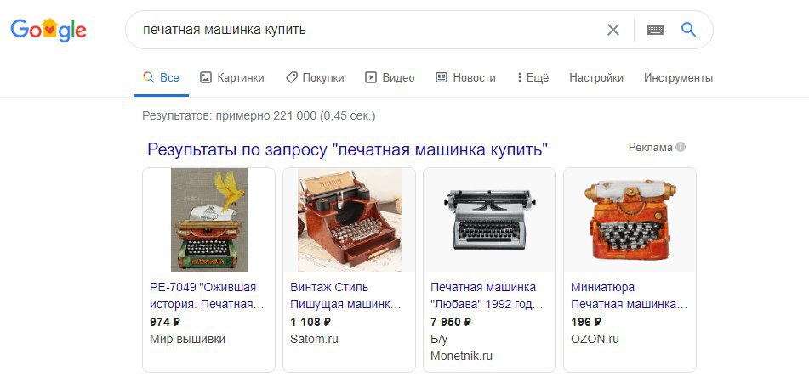
Task: Click the OZON.ru orange miniature typewriter image
Action: (630, 220)
